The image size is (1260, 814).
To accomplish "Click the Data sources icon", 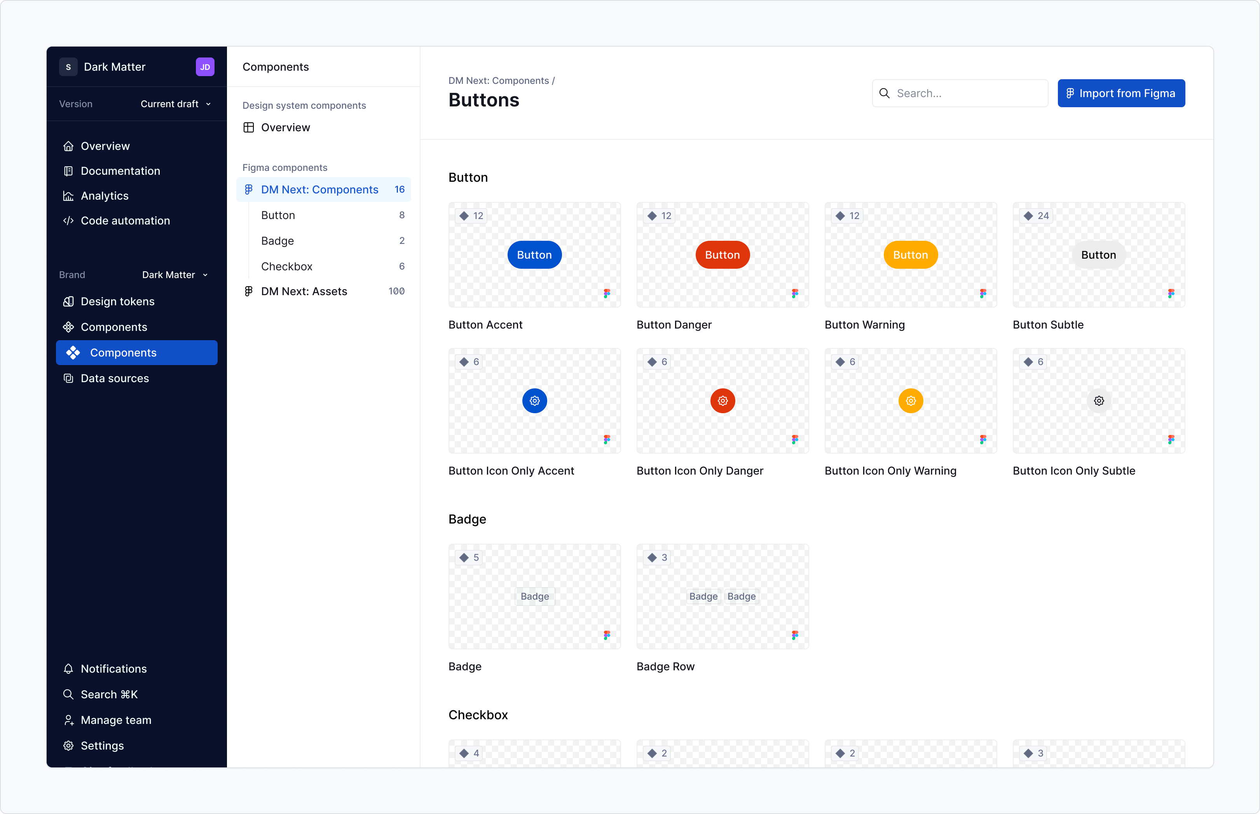I will click(69, 378).
